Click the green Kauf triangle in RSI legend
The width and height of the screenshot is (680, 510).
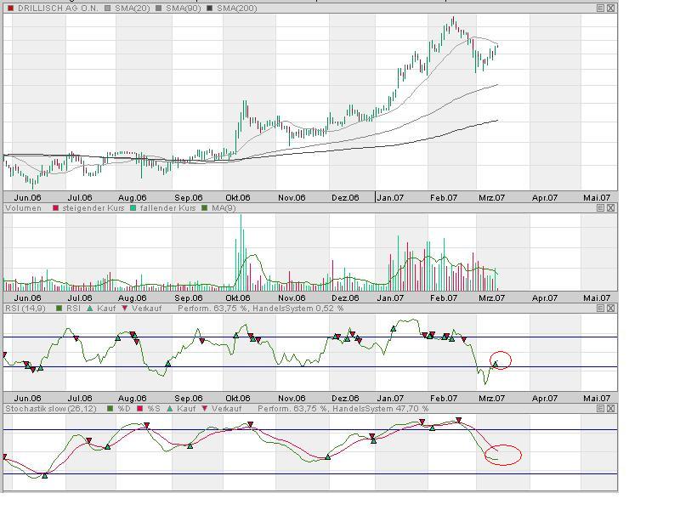pos(90,309)
